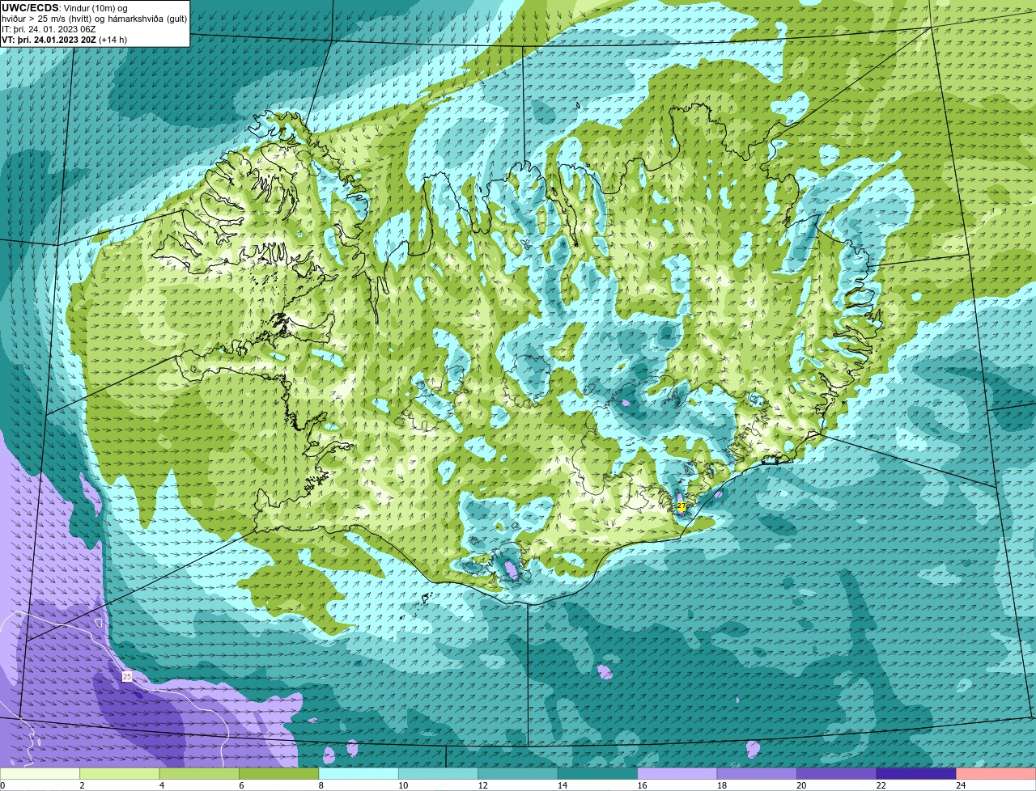Screen dimensions: 1036x791
Task: Choose the 14–16 m/s dark teal legend swatch
Action: pyautogui.click(x=598, y=773)
